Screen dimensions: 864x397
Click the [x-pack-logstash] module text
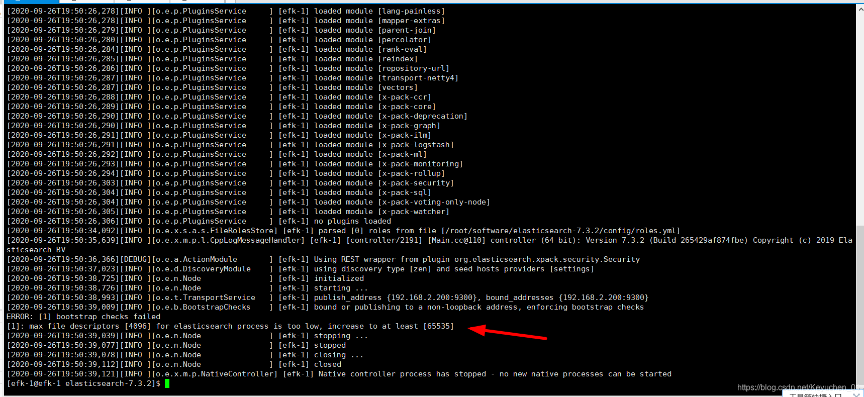(x=416, y=145)
